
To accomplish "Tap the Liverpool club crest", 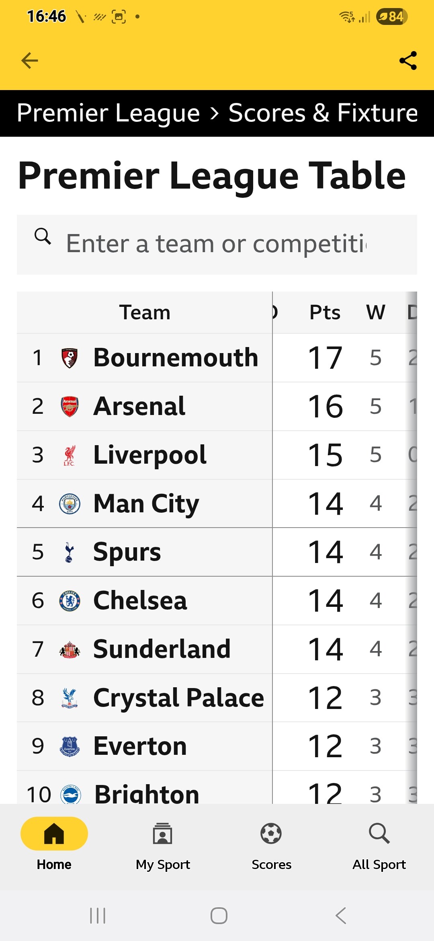I will [x=70, y=455].
